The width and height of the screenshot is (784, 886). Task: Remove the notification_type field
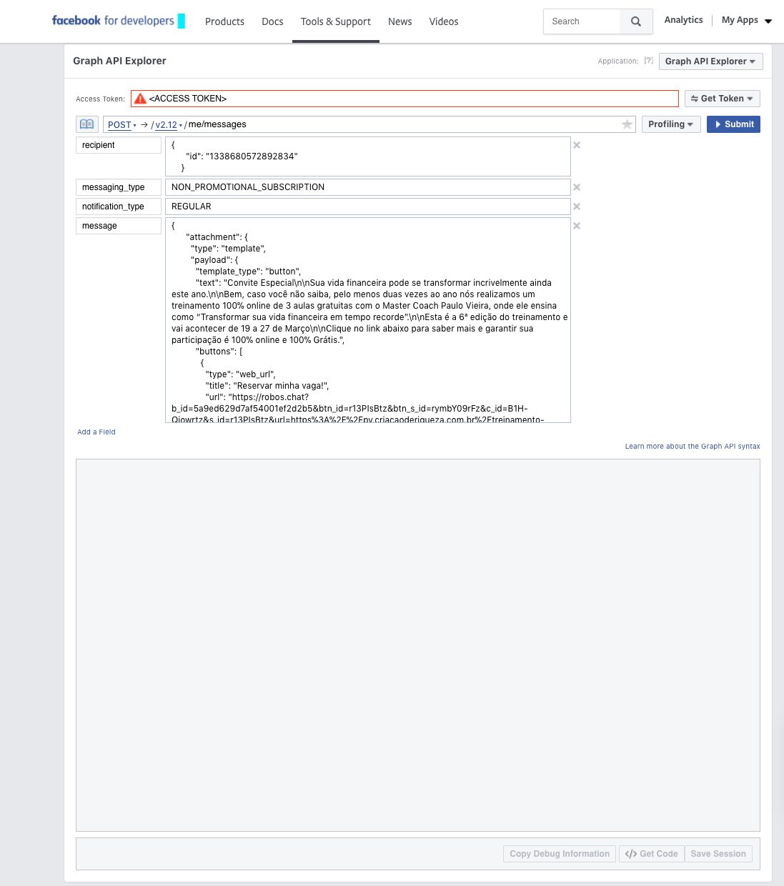[577, 206]
